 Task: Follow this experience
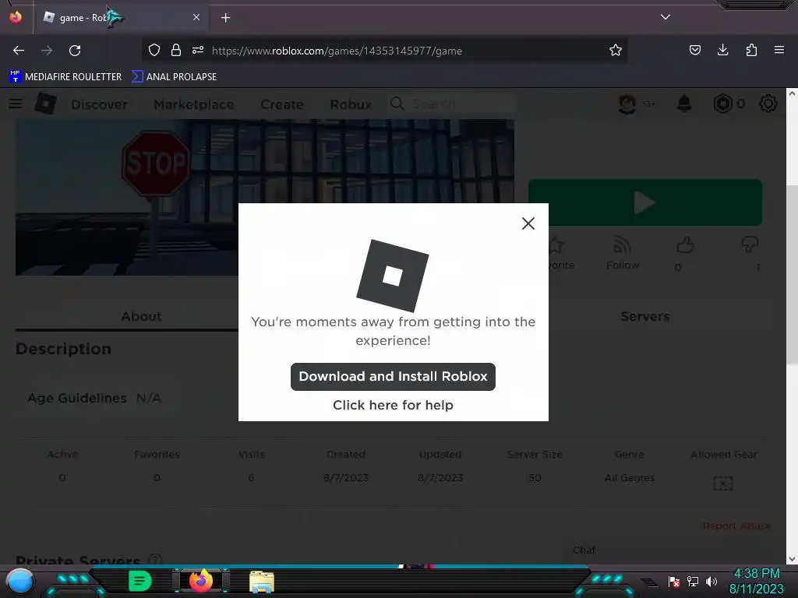tap(623, 253)
